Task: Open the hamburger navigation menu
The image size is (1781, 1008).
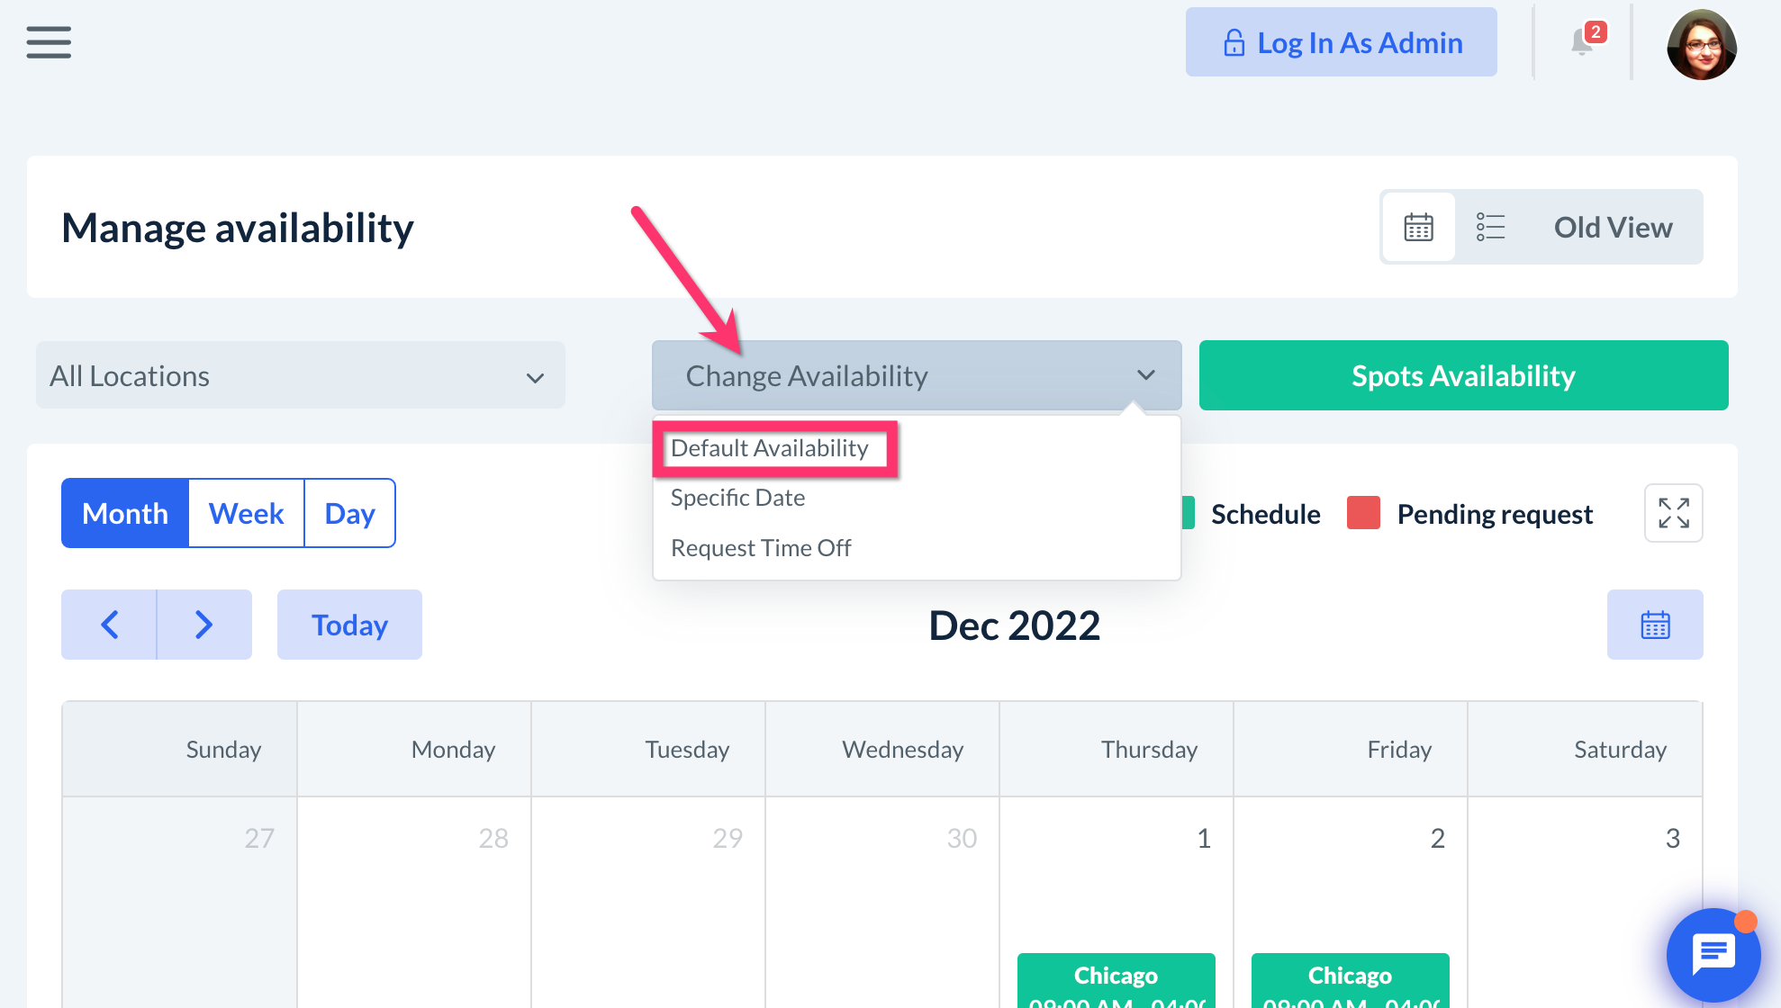Action: tap(49, 42)
